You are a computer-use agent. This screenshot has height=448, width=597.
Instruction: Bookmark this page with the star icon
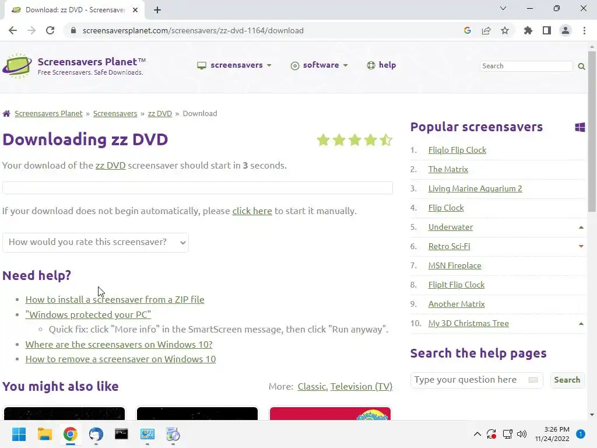tap(505, 30)
